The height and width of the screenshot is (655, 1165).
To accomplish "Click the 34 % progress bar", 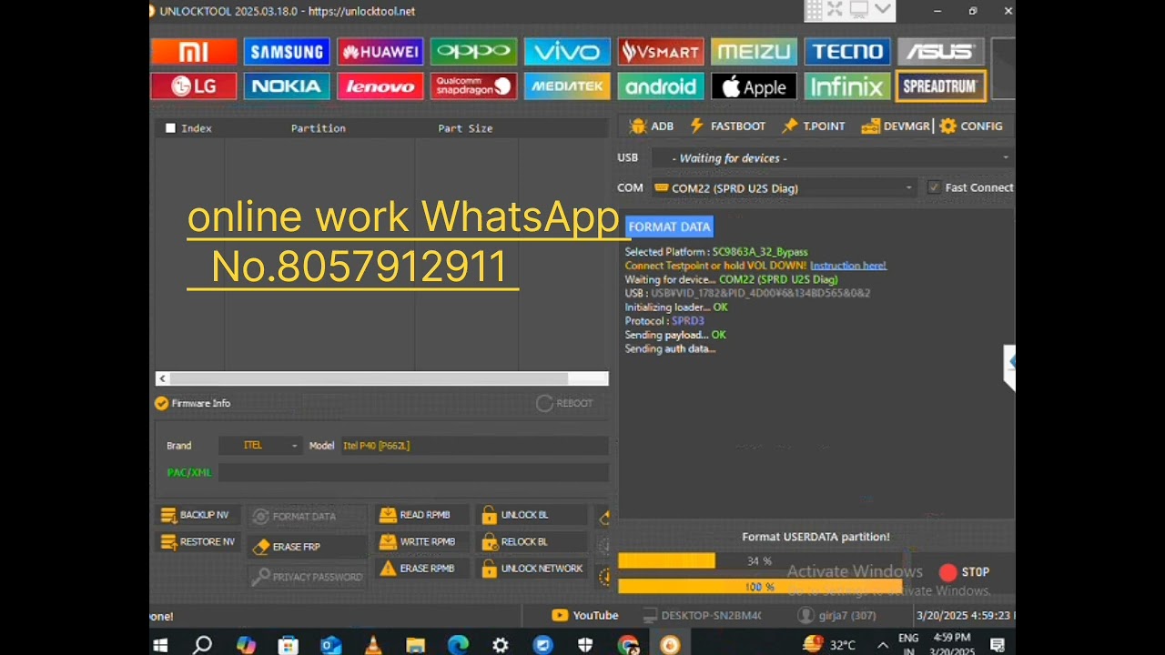I will coord(760,561).
